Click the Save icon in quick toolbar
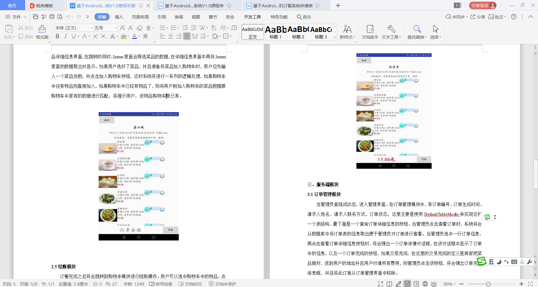The image size is (538, 287). click(36, 17)
